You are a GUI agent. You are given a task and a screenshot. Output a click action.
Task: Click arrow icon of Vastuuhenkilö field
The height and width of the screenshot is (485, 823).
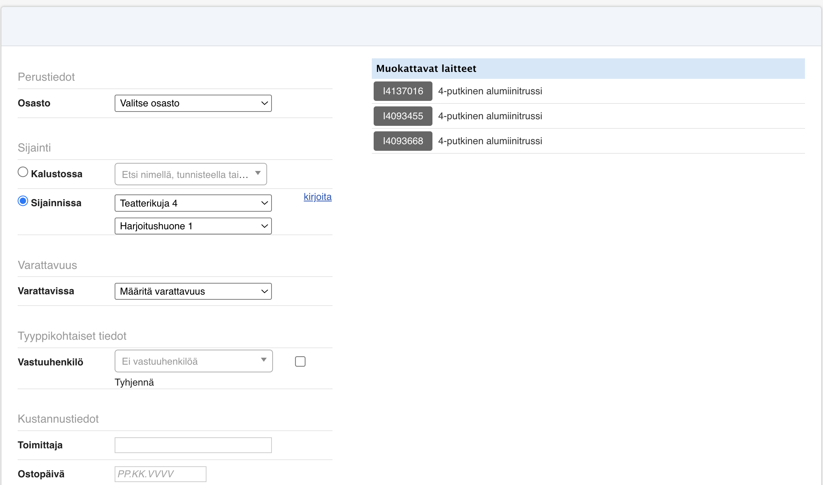coord(263,360)
